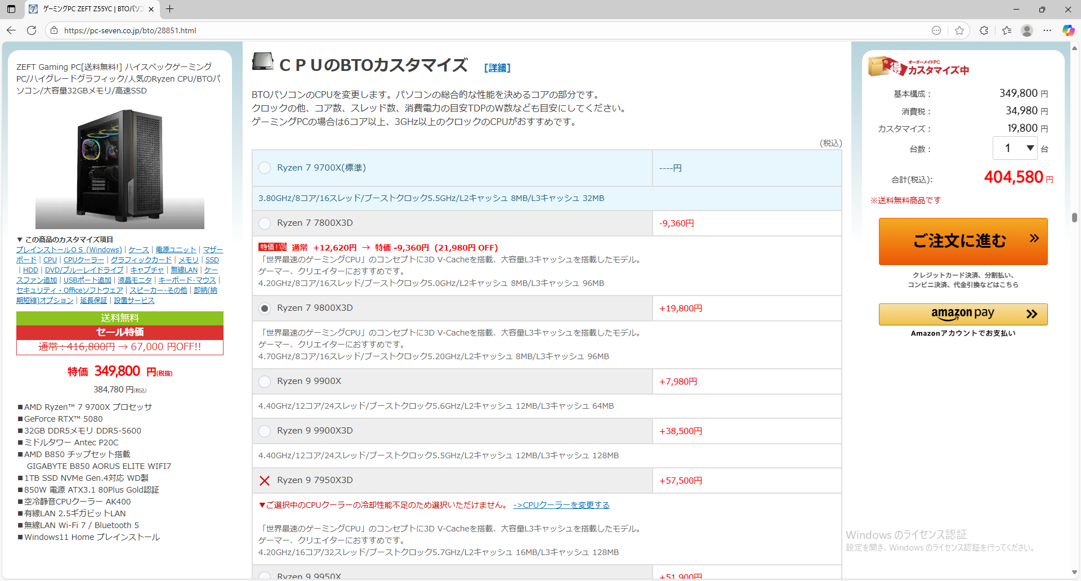
Task: Pay with Amazon Pay button
Action: (x=963, y=314)
